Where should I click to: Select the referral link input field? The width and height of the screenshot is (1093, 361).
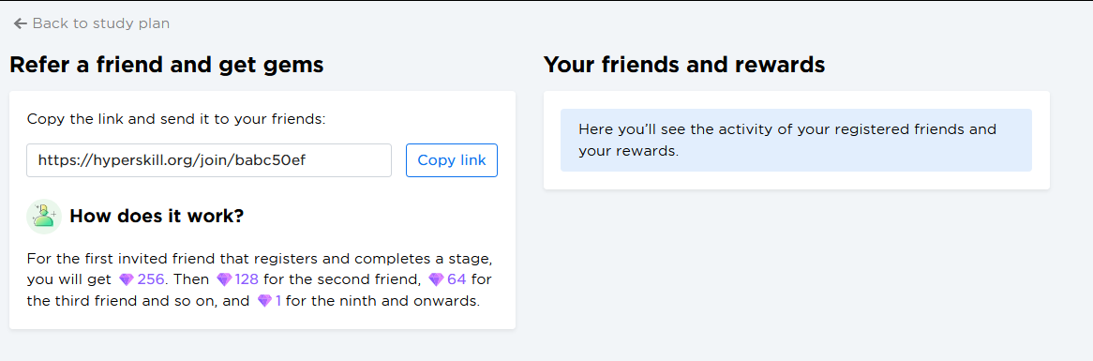click(x=209, y=160)
